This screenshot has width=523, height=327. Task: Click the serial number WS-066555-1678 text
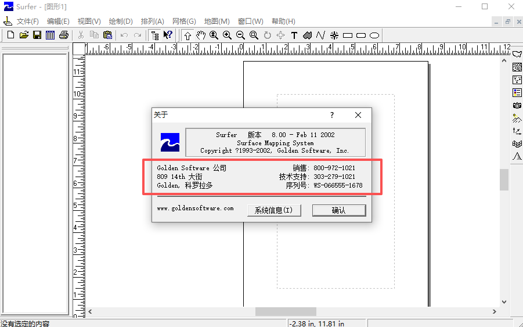pyautogui.click(x=338, y=185)
